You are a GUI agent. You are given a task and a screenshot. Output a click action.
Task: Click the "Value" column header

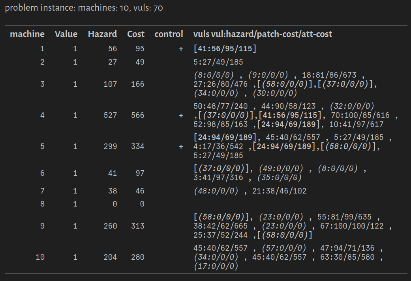(x=66, y=34)
